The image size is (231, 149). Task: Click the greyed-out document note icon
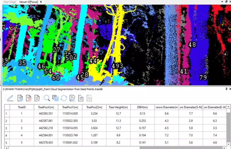click(x=89, y=98)
